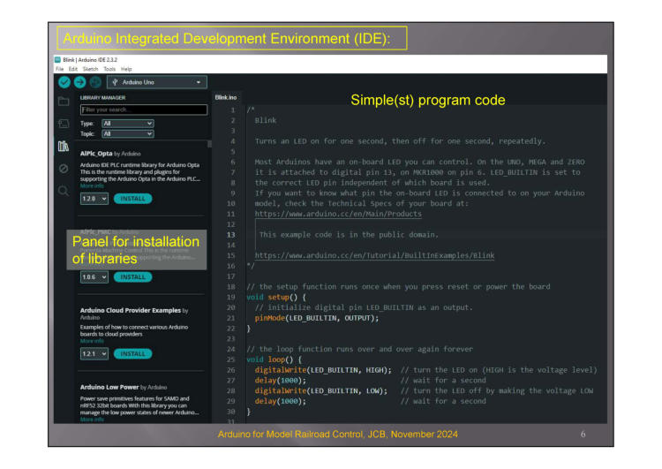This screenshot has height=469, width=662.
Task: Select the Blink.ino editor tab
Action: [x=226, y=97]
